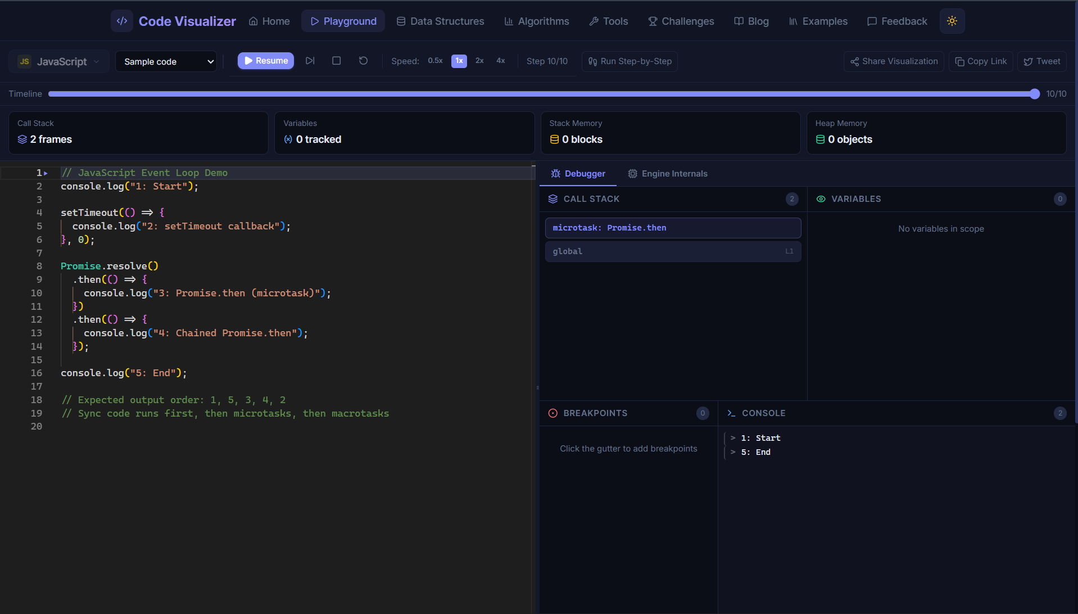The width and height of the screenshot is (1078, 614).
Task: Click the Variables tracked icon
Action: (288, 139)
